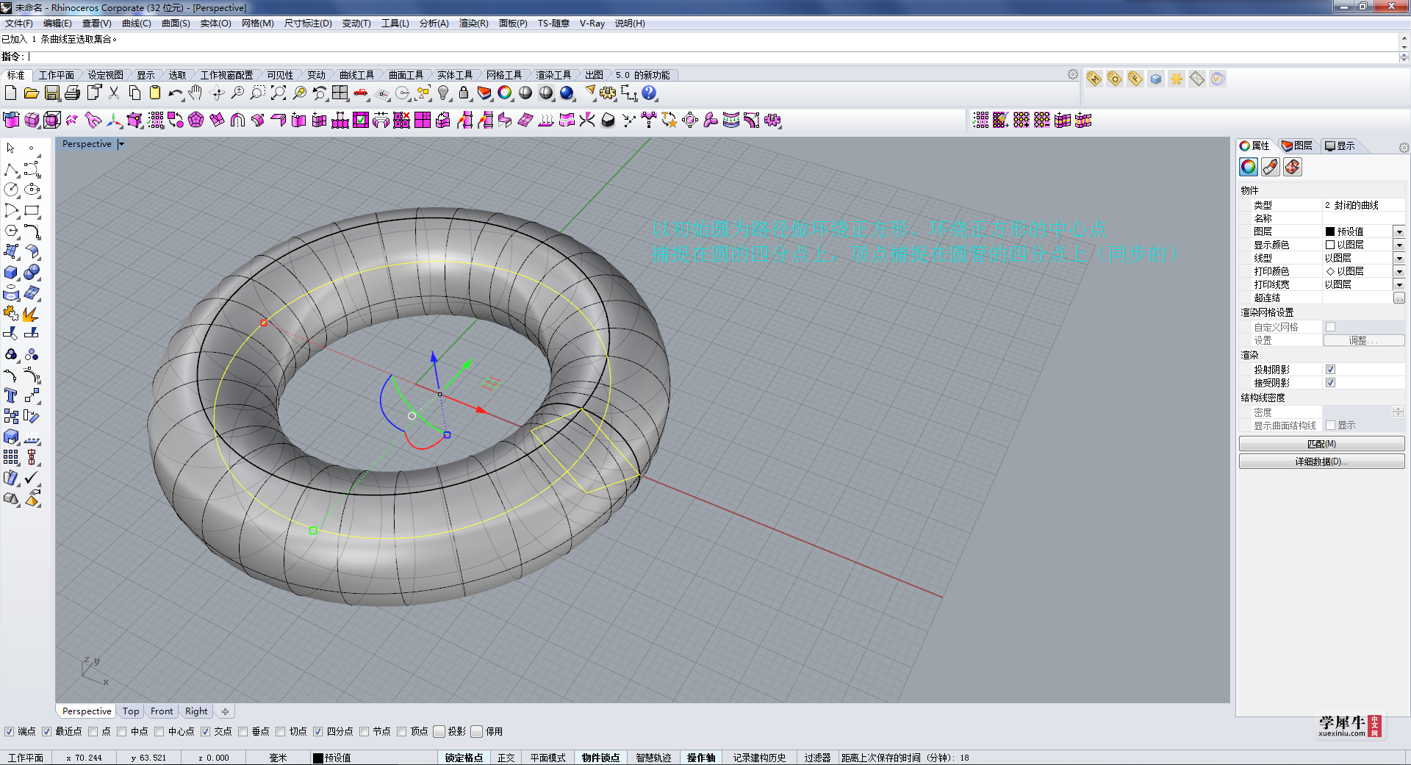Open the options gear icon in toolbar

click(x=608, y=93)
